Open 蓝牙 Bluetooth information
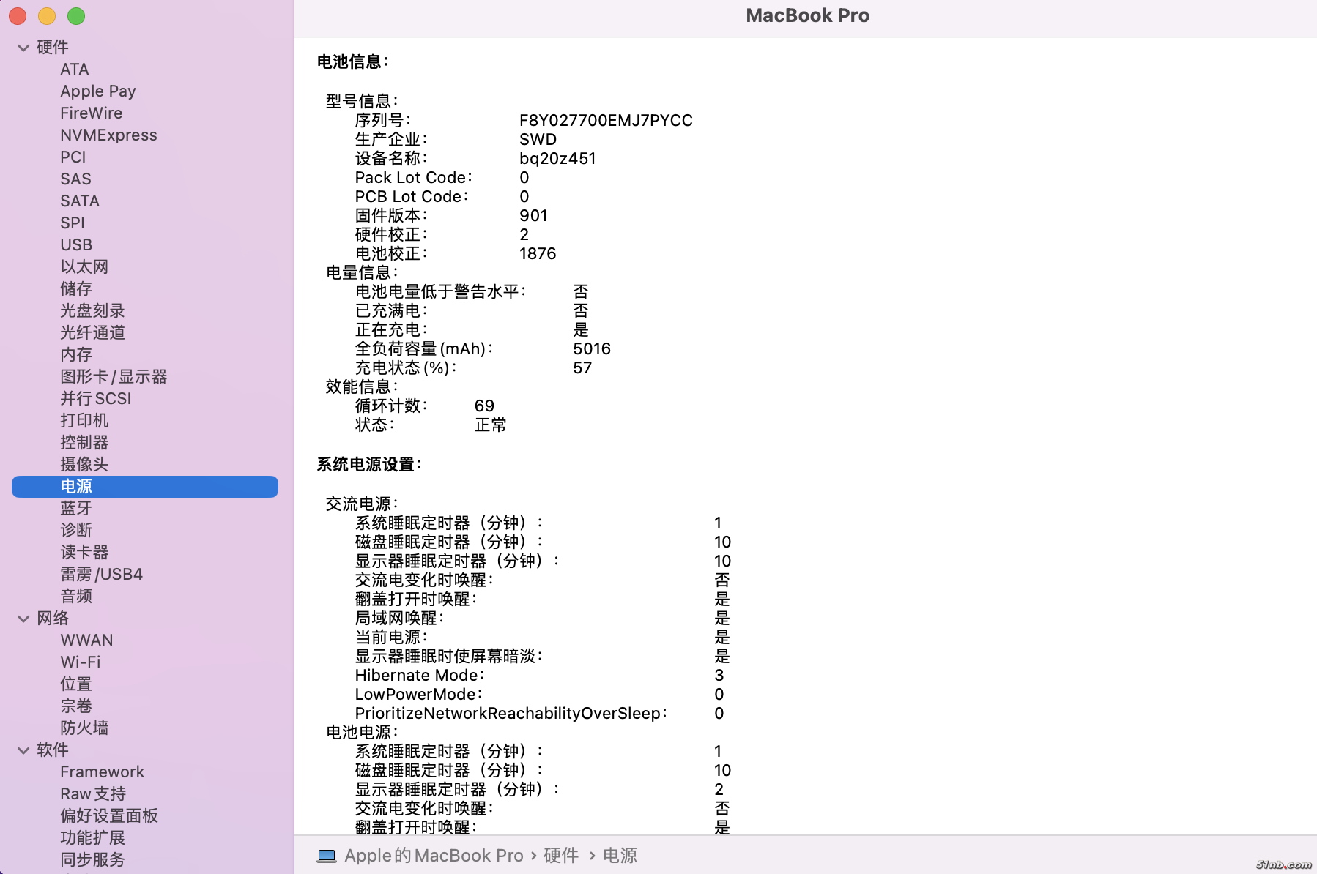1317x874 pixels. [76, 509]
